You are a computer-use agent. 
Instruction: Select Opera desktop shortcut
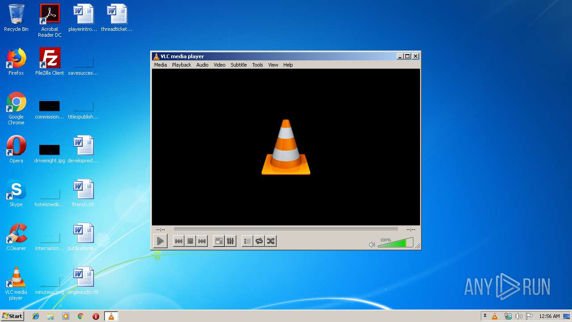click(x=16, y=149)
